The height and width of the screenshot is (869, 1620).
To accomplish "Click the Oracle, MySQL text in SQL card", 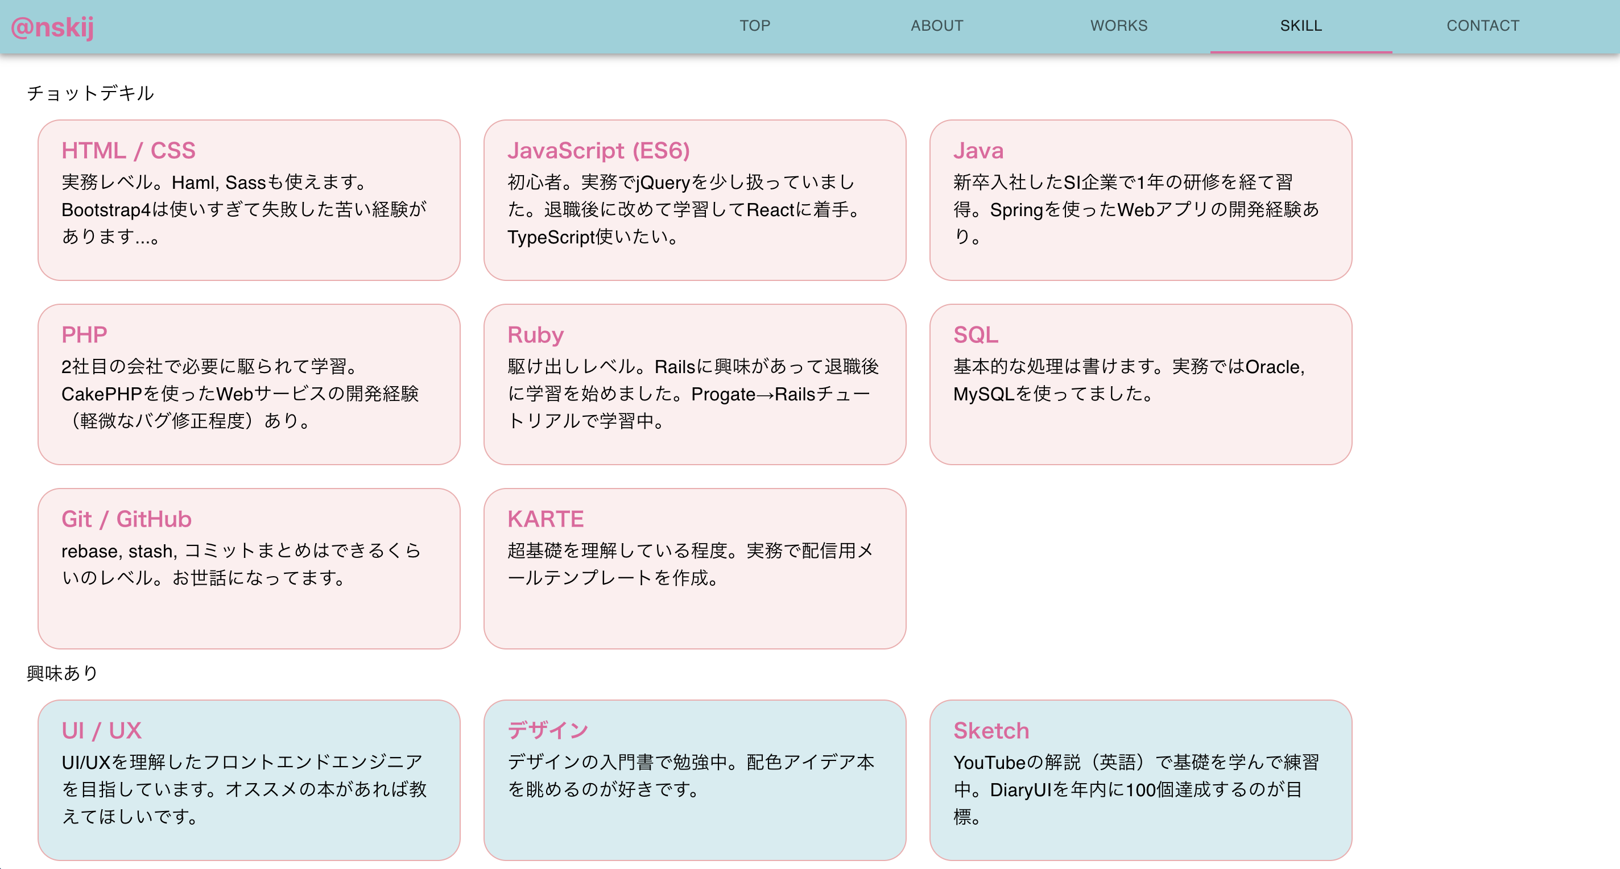I will tap(1129, 380).
